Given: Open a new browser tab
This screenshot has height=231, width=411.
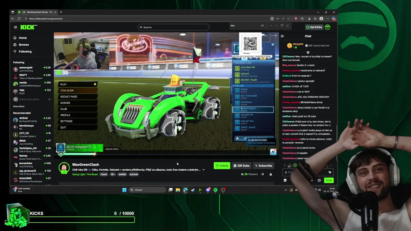Looking at the screenshot, I should click(61, 12).
